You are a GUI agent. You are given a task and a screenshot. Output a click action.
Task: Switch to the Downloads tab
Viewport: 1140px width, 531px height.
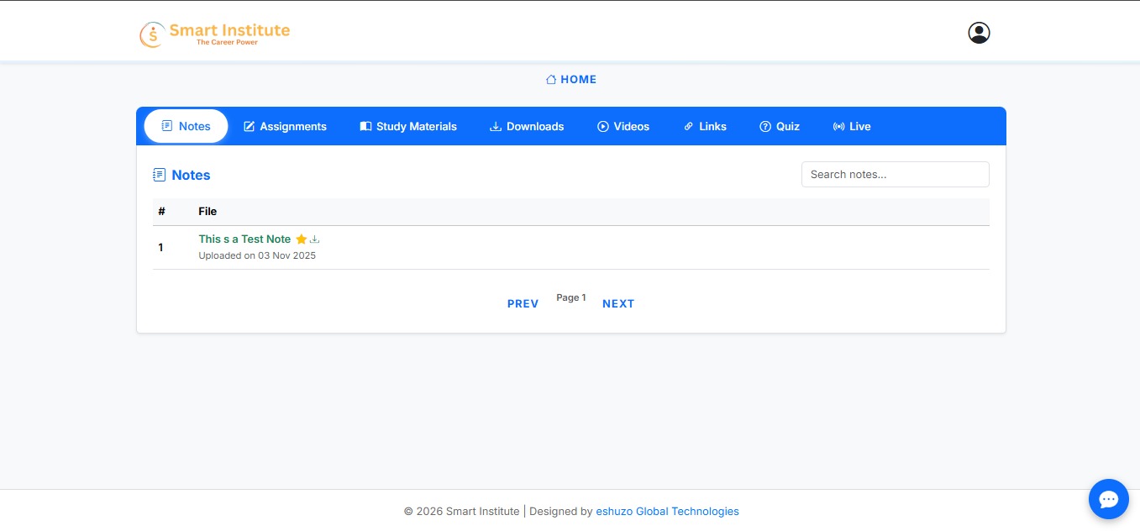(x=527, y=127)
